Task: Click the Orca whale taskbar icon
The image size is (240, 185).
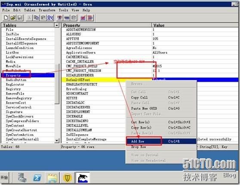Action: click(83, 178)
